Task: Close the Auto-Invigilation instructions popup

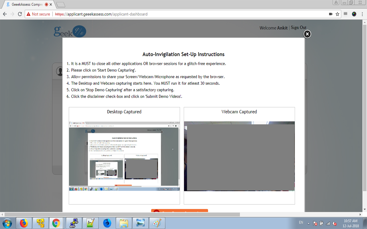Action: point(307,34)
